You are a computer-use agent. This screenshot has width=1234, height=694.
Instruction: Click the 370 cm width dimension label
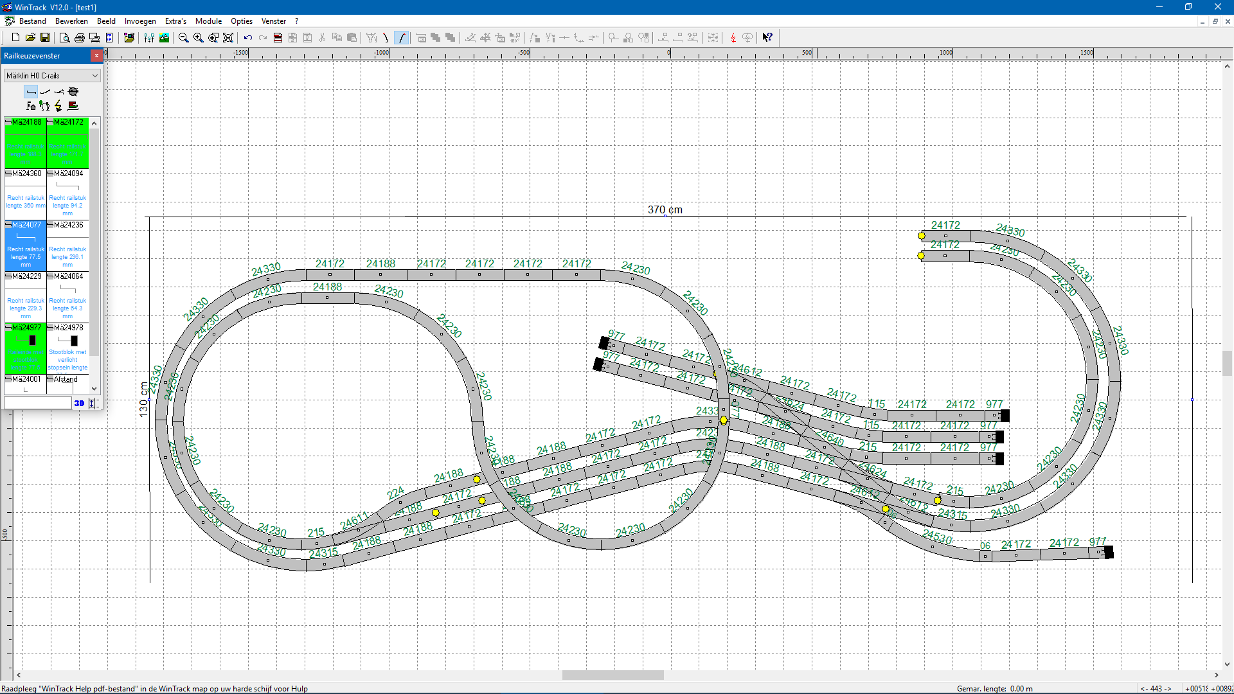(x=665, y=209)
